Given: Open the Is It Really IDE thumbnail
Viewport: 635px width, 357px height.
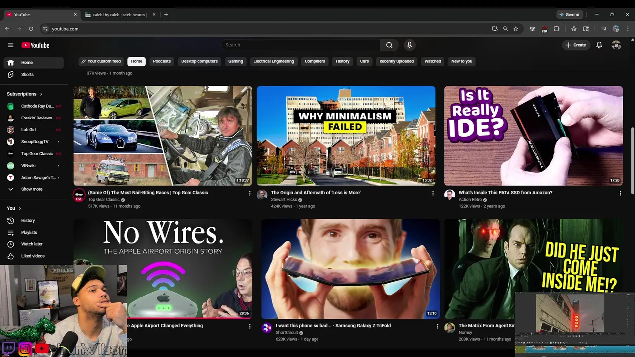Looking at the screenshot, I should click(533, 136).
